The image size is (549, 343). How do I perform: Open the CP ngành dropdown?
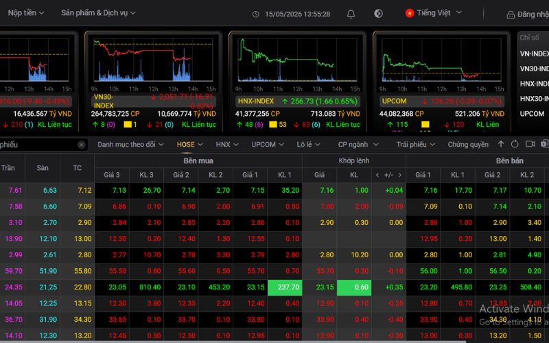[x=358, y=145]
